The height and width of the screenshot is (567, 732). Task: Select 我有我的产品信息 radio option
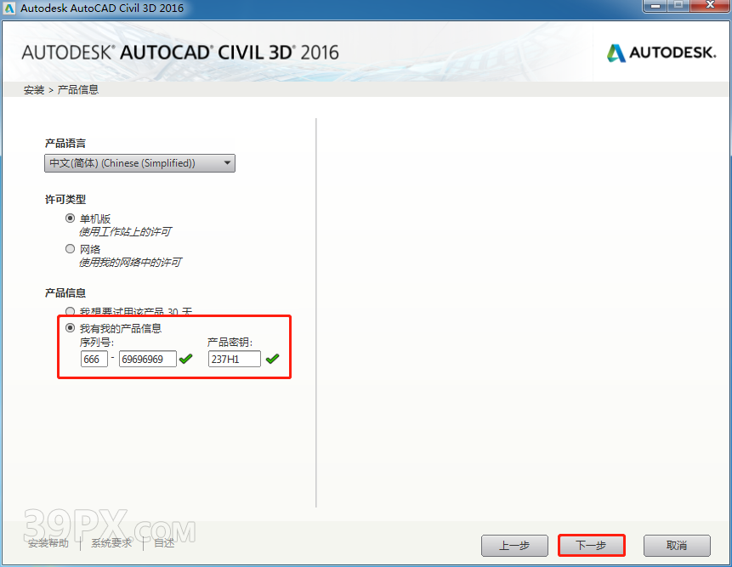(x=70, y=328)
